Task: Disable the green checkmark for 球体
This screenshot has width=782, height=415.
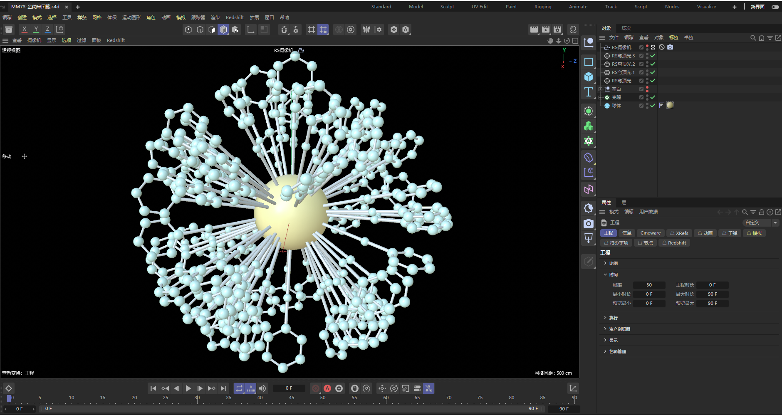Action: click(653, 106)
